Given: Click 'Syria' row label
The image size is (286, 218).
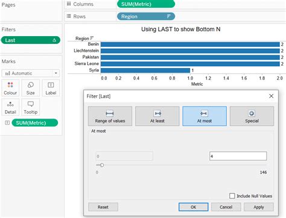Looking at the screenshot, I should (94, 70).
